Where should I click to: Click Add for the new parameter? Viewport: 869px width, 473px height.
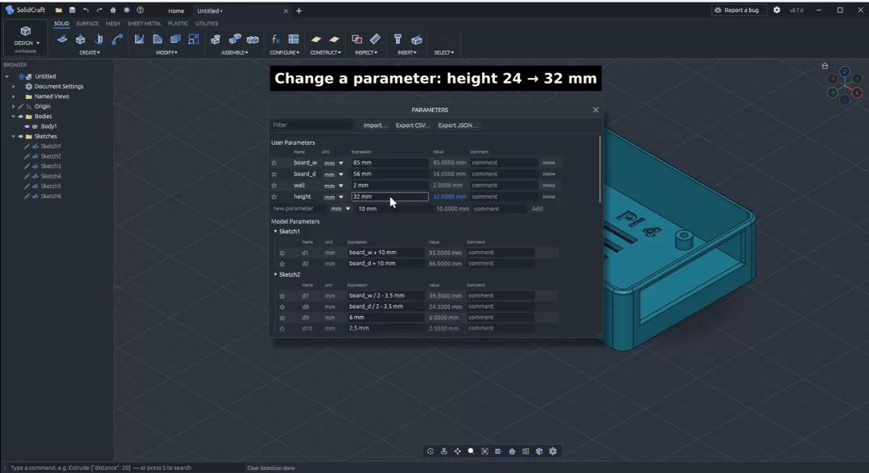(x=537, y=209)
